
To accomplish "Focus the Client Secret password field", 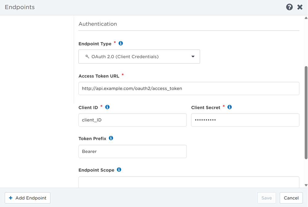I will (x=245, y=120).
